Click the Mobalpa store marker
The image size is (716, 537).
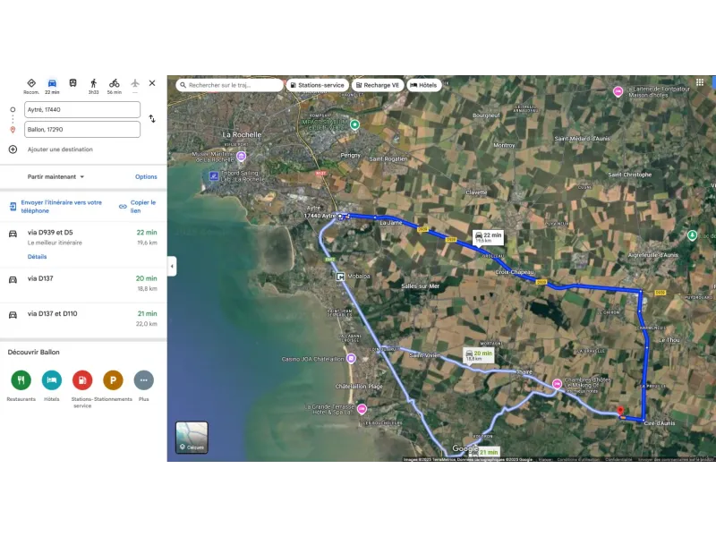pyautogui.click(x=340, y=277)
